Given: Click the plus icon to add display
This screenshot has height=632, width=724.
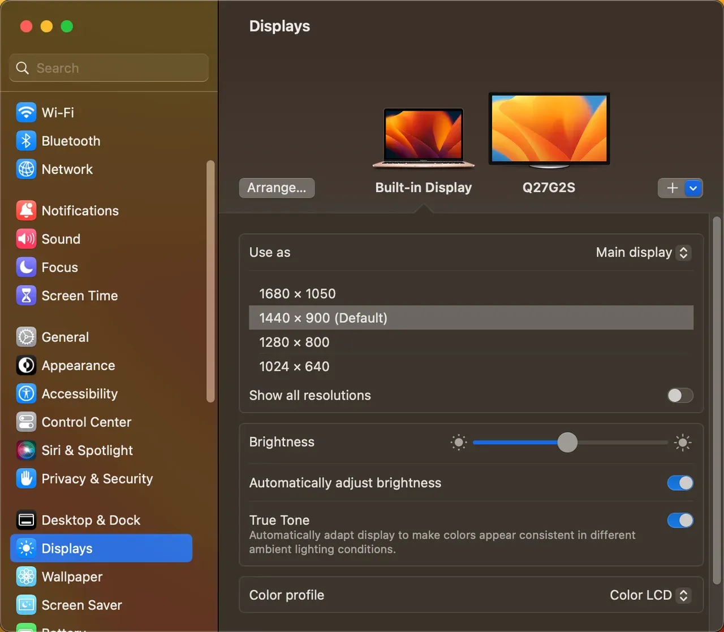Looking at the screenshot, I should point(672,188).
